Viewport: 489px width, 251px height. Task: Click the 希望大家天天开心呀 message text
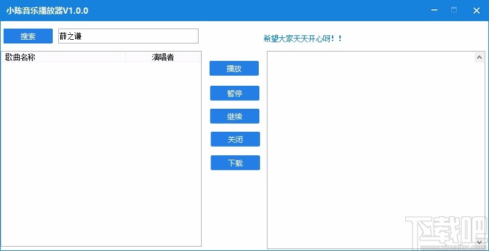tap(302, 39)
